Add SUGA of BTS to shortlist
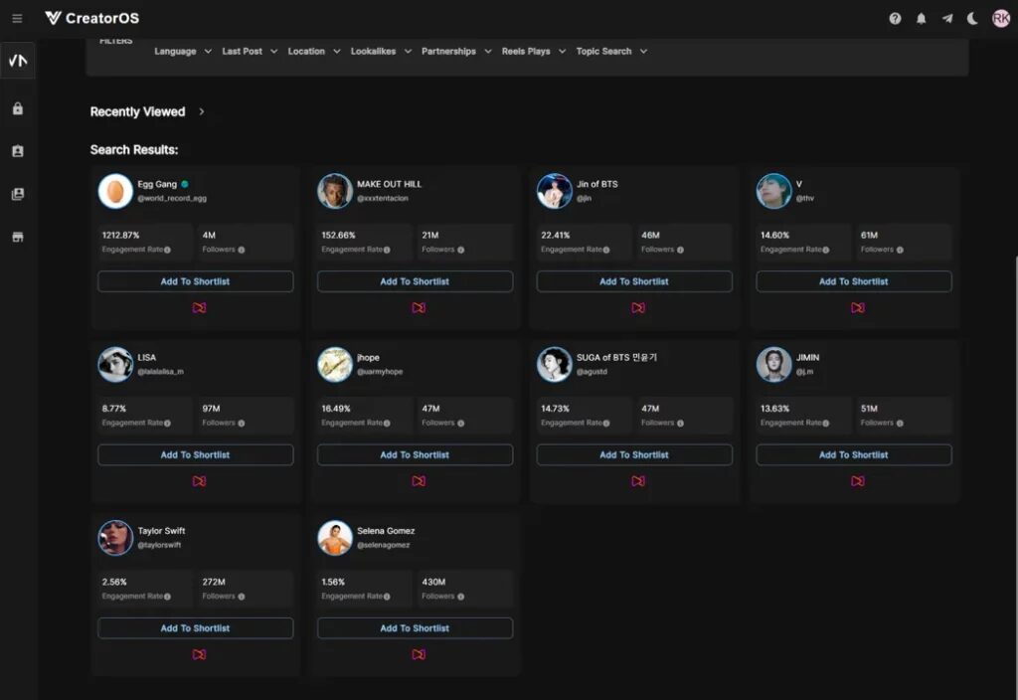Image resolution: width=1018 pixels, height=700 pixels. click(x=634, y=454)
